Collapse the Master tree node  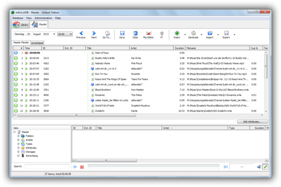point(15,132)
